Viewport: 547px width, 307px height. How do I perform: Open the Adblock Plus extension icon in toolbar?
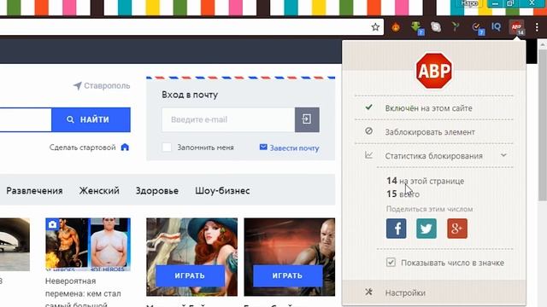[x=517, y=27]
